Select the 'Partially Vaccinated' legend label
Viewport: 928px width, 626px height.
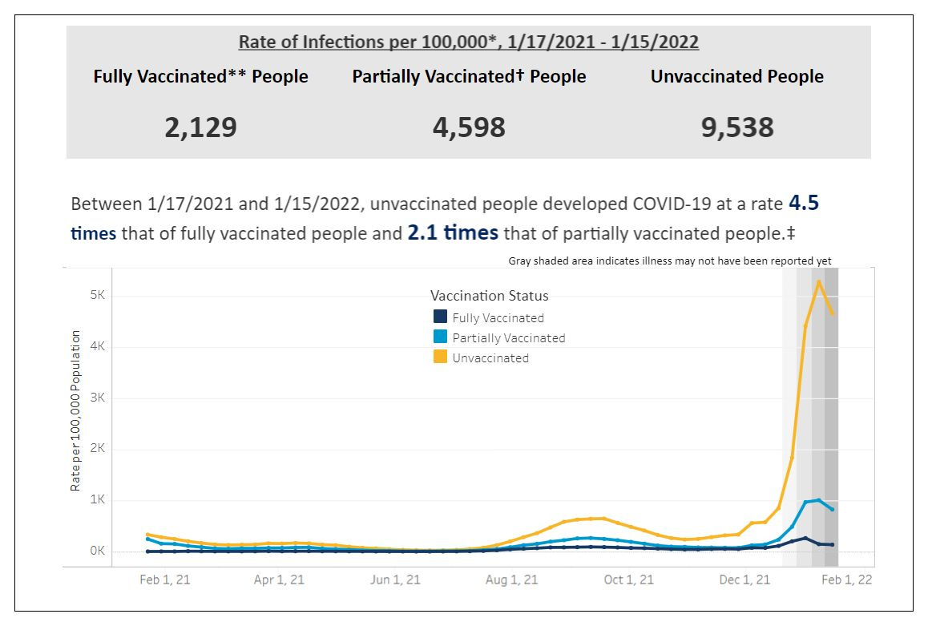coord(509,338)
